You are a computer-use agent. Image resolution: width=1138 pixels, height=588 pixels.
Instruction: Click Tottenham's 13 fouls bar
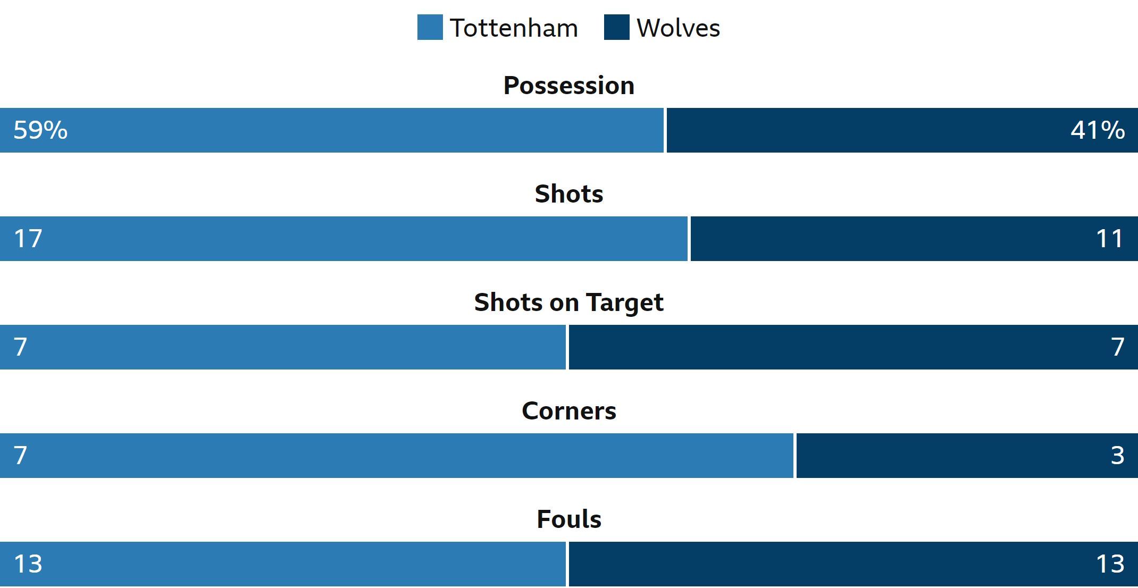(x=283, y=564)
